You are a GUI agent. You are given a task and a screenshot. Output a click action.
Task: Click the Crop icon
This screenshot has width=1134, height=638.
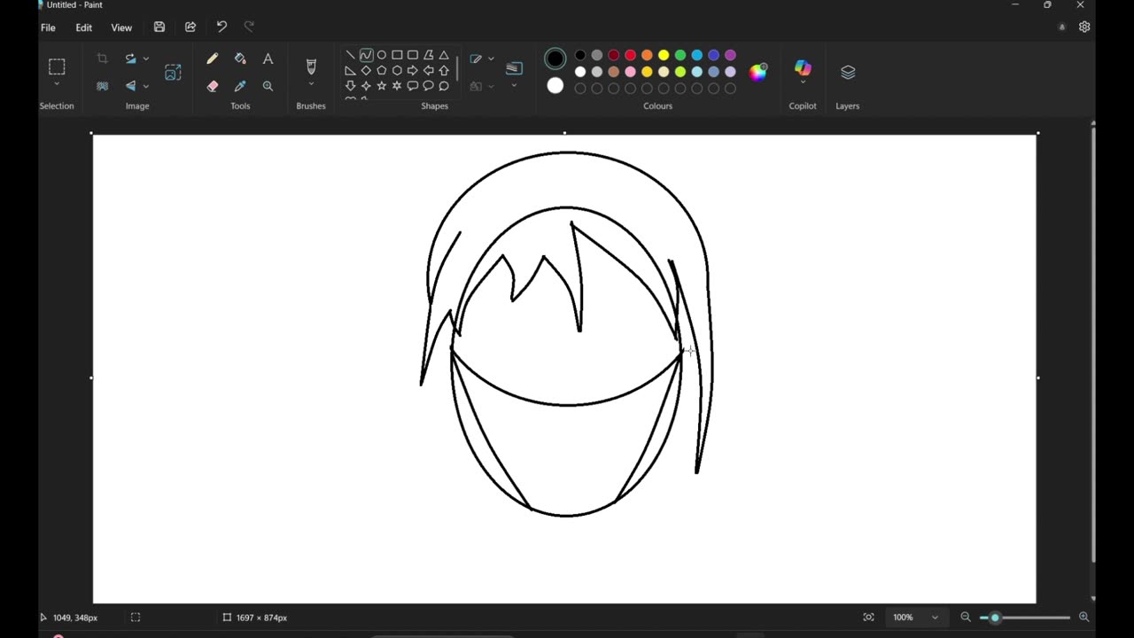[x=102, y=58]
